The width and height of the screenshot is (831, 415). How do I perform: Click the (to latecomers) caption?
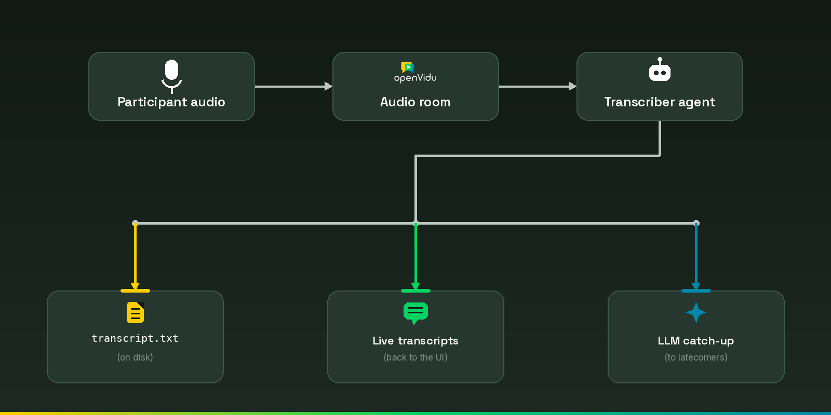tap(696, 357)
